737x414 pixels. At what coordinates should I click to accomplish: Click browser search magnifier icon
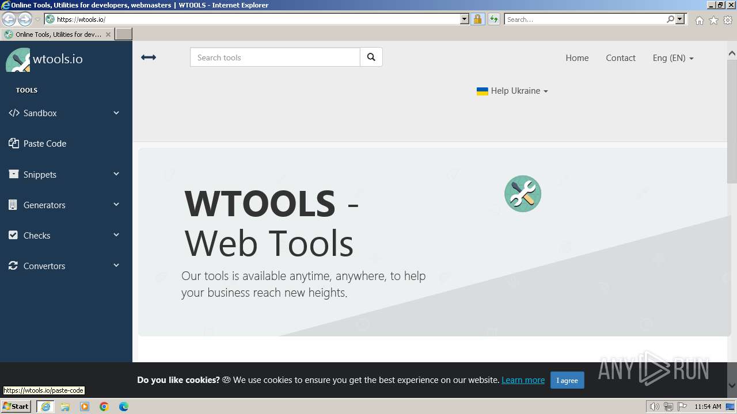click(x=670, y=19)
